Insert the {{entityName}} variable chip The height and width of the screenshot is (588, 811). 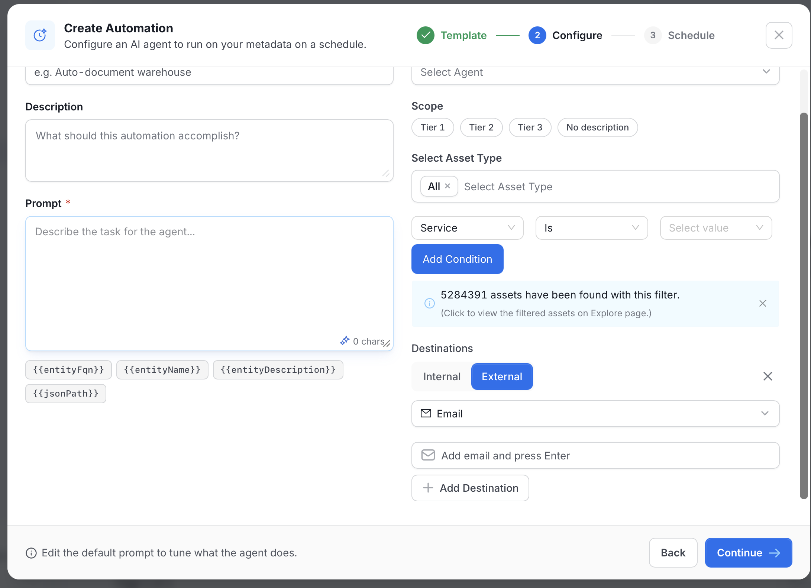(x=162, y=370)
